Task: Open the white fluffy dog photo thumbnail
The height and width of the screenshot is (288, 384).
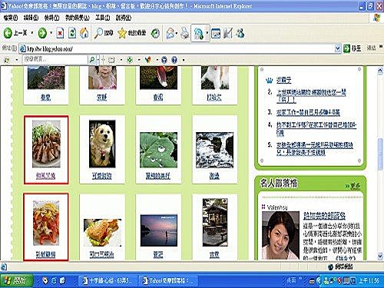Action: point(102,144)
